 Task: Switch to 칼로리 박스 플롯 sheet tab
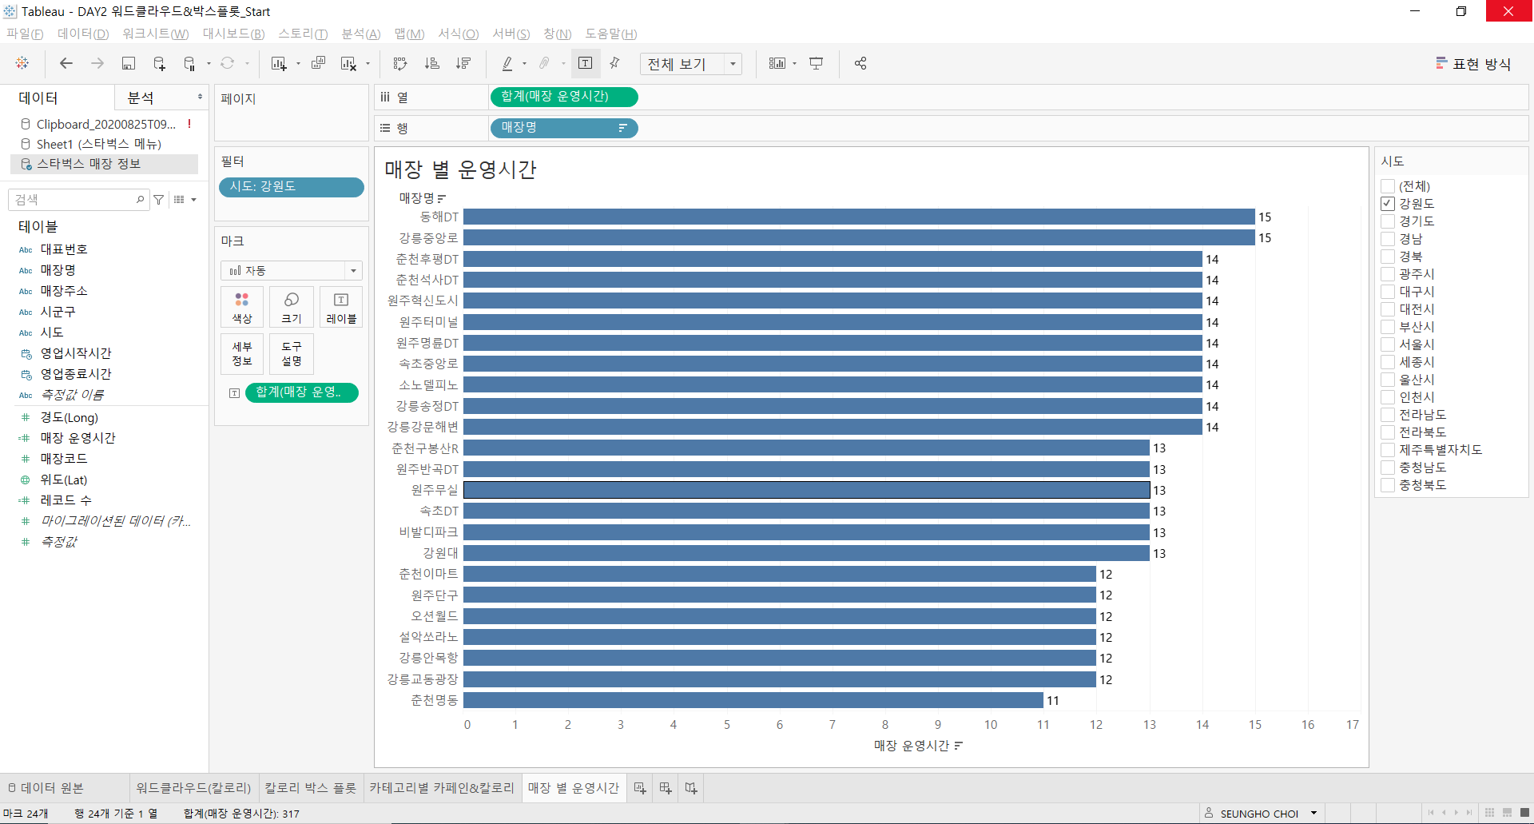[x=311, y=788]
